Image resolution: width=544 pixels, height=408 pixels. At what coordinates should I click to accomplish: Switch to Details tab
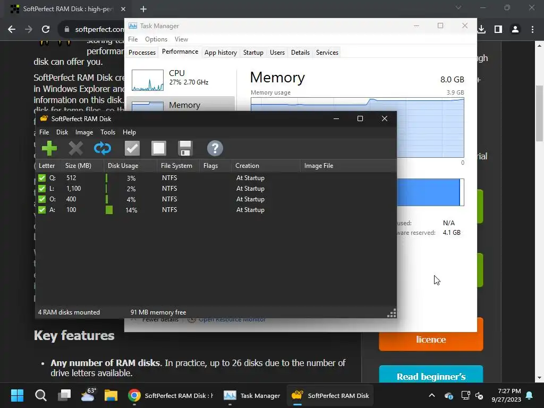(x=300, y=53)
